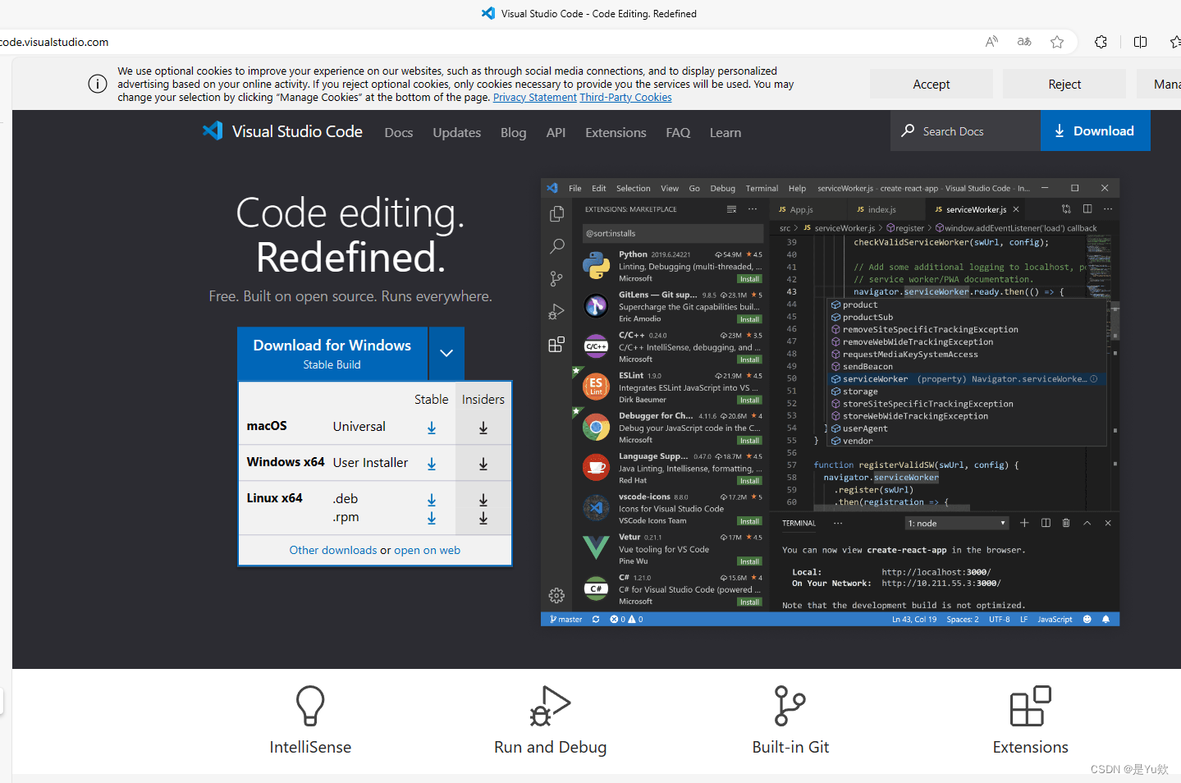Image resolution: width=1181 pixels, height=783 pixels.
Task: Open the Third-Party Cookies link
Action: coord(625,97)
